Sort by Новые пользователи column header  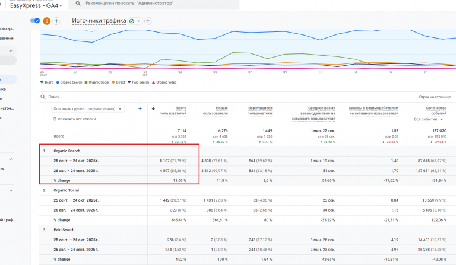click(x=215, y=111)
